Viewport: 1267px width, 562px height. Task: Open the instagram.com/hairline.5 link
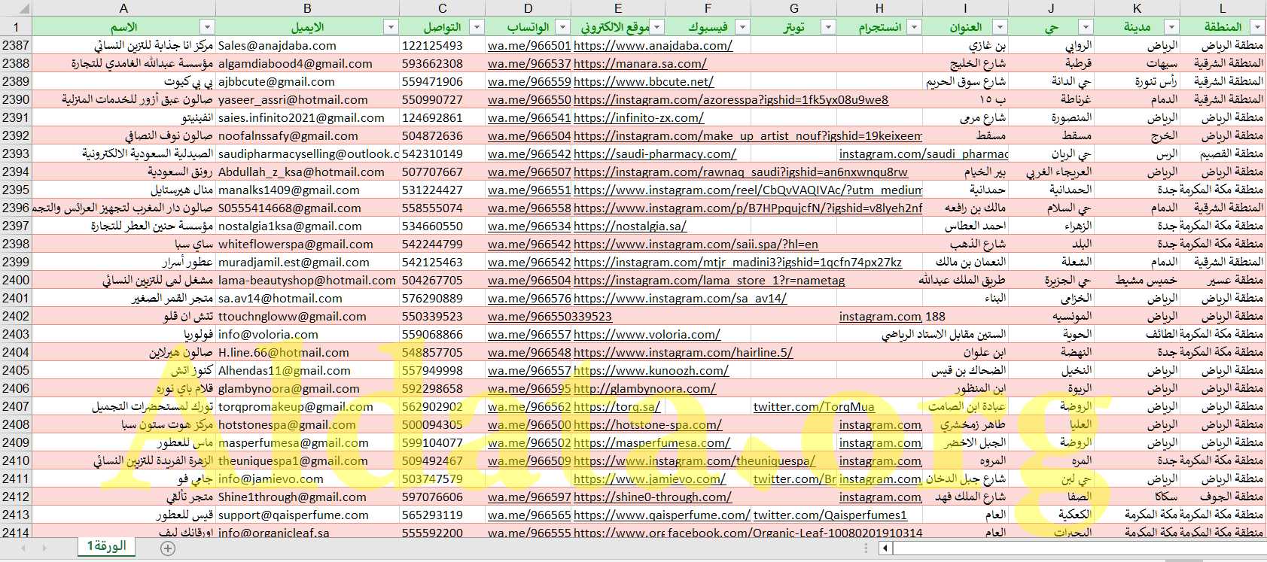click(683, 352)
